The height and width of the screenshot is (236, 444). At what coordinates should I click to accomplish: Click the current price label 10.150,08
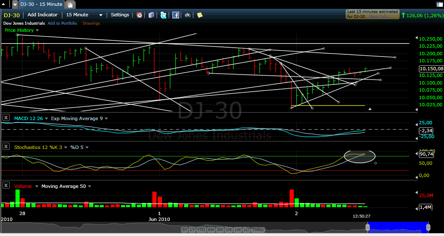[x=431, y=69]
